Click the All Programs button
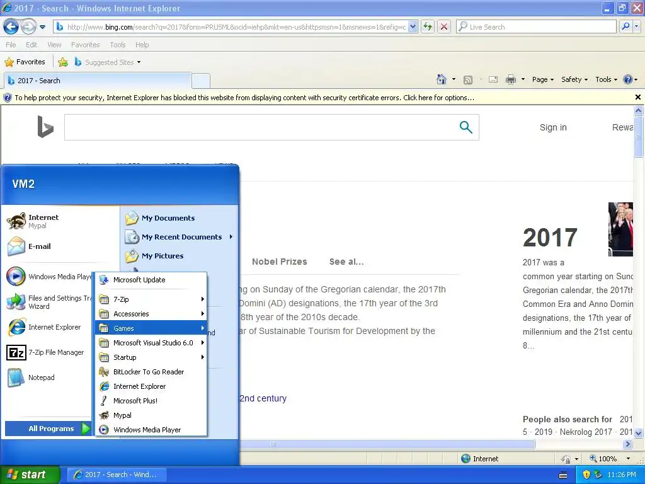Viewport: 645px width, 484px height. (49, 429)
